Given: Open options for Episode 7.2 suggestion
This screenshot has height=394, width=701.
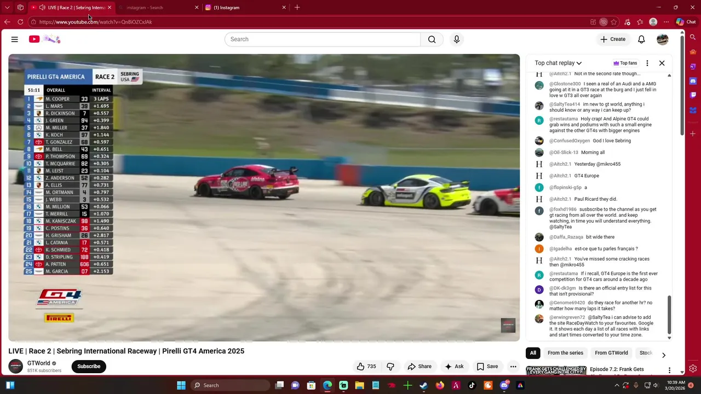Looking at the screenshot, I should coord(669,370).
